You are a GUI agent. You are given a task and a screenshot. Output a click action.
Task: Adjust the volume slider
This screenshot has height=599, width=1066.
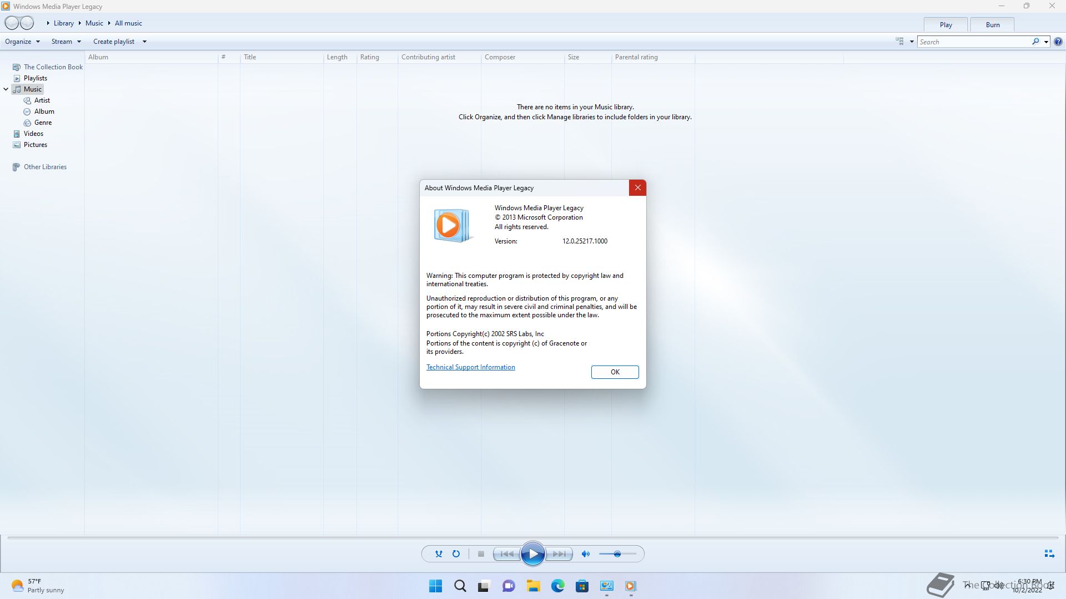[x=617, y=554]
